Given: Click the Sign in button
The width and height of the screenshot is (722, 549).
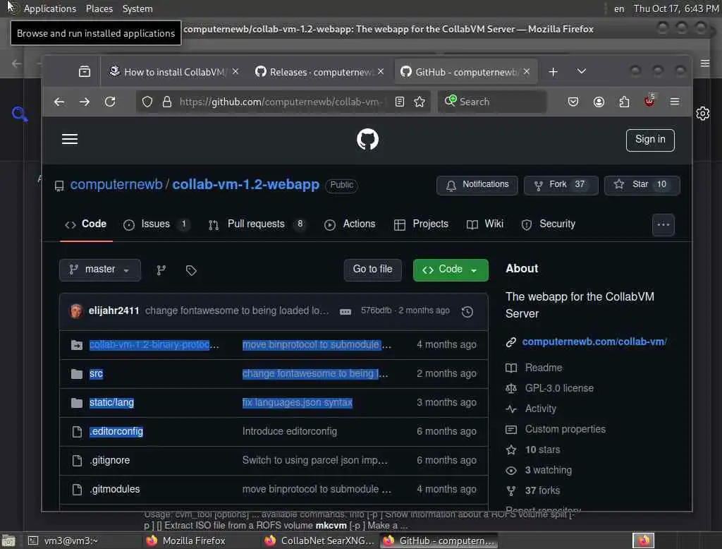Looking at the screenshot, I should point(650,140).
